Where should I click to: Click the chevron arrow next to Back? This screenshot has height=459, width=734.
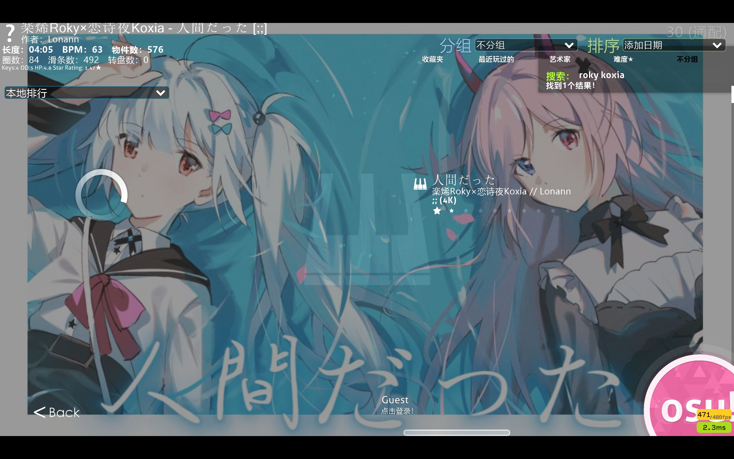tap(40, 413)
